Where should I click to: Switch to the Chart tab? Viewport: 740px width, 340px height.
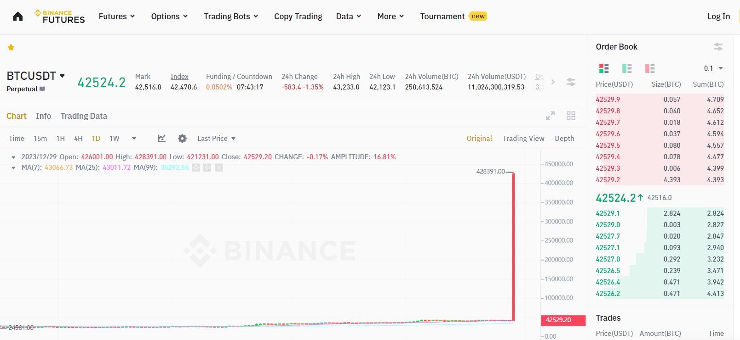pyautogui.click(x=17, y=116)
